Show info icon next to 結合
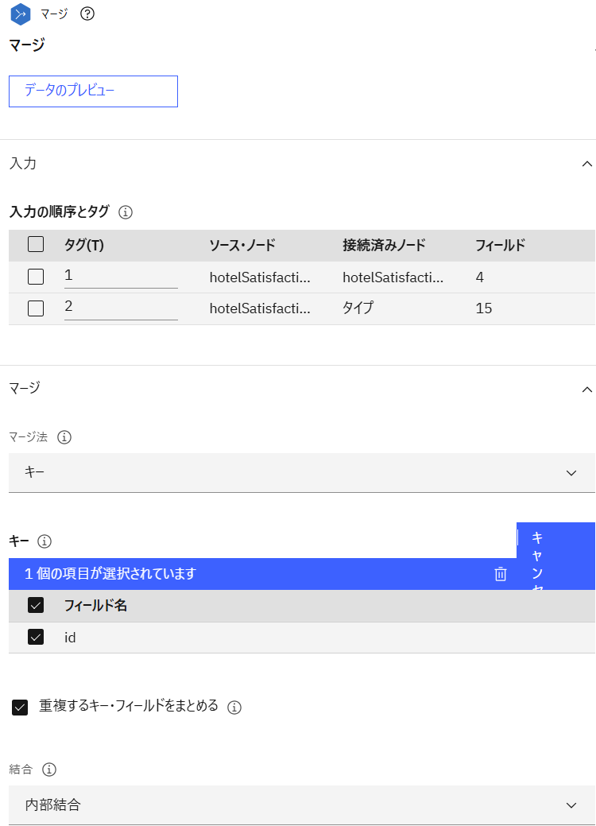596x826 pixels. click(x=49, y=770)
